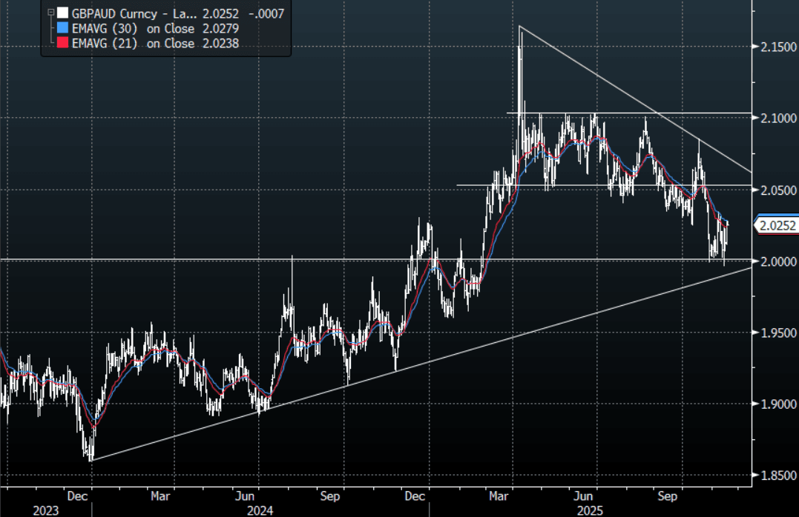Click the 2024 year label on time axis

pyautogui.click(x=260, y=510)
